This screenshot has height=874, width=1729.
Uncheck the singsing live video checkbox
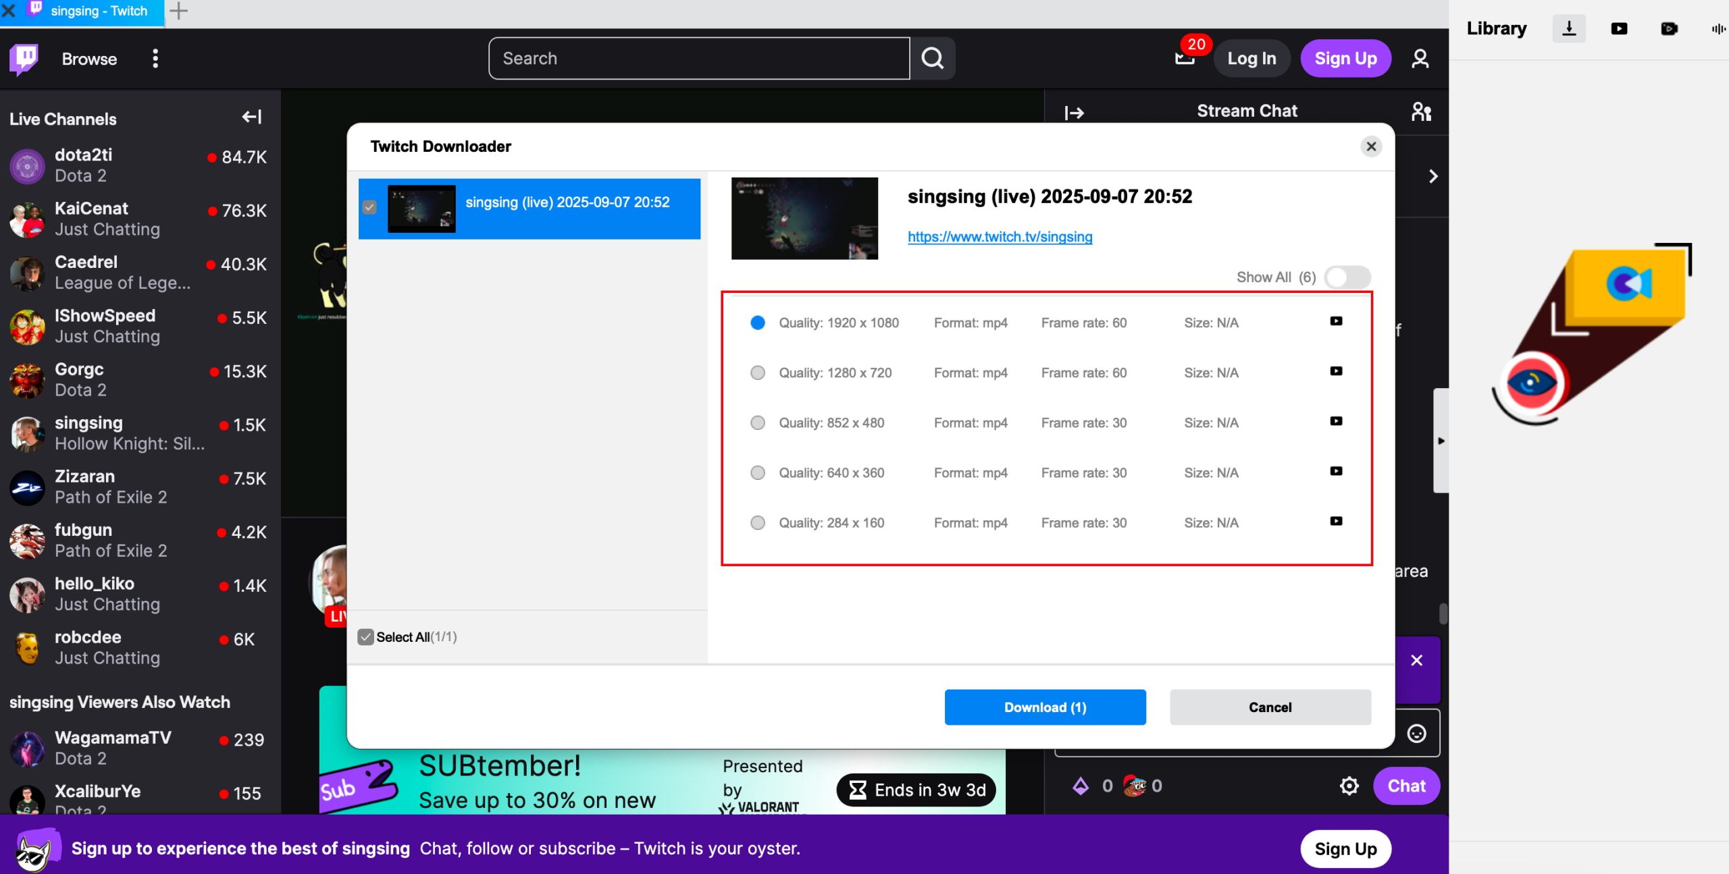coord(369,207)
